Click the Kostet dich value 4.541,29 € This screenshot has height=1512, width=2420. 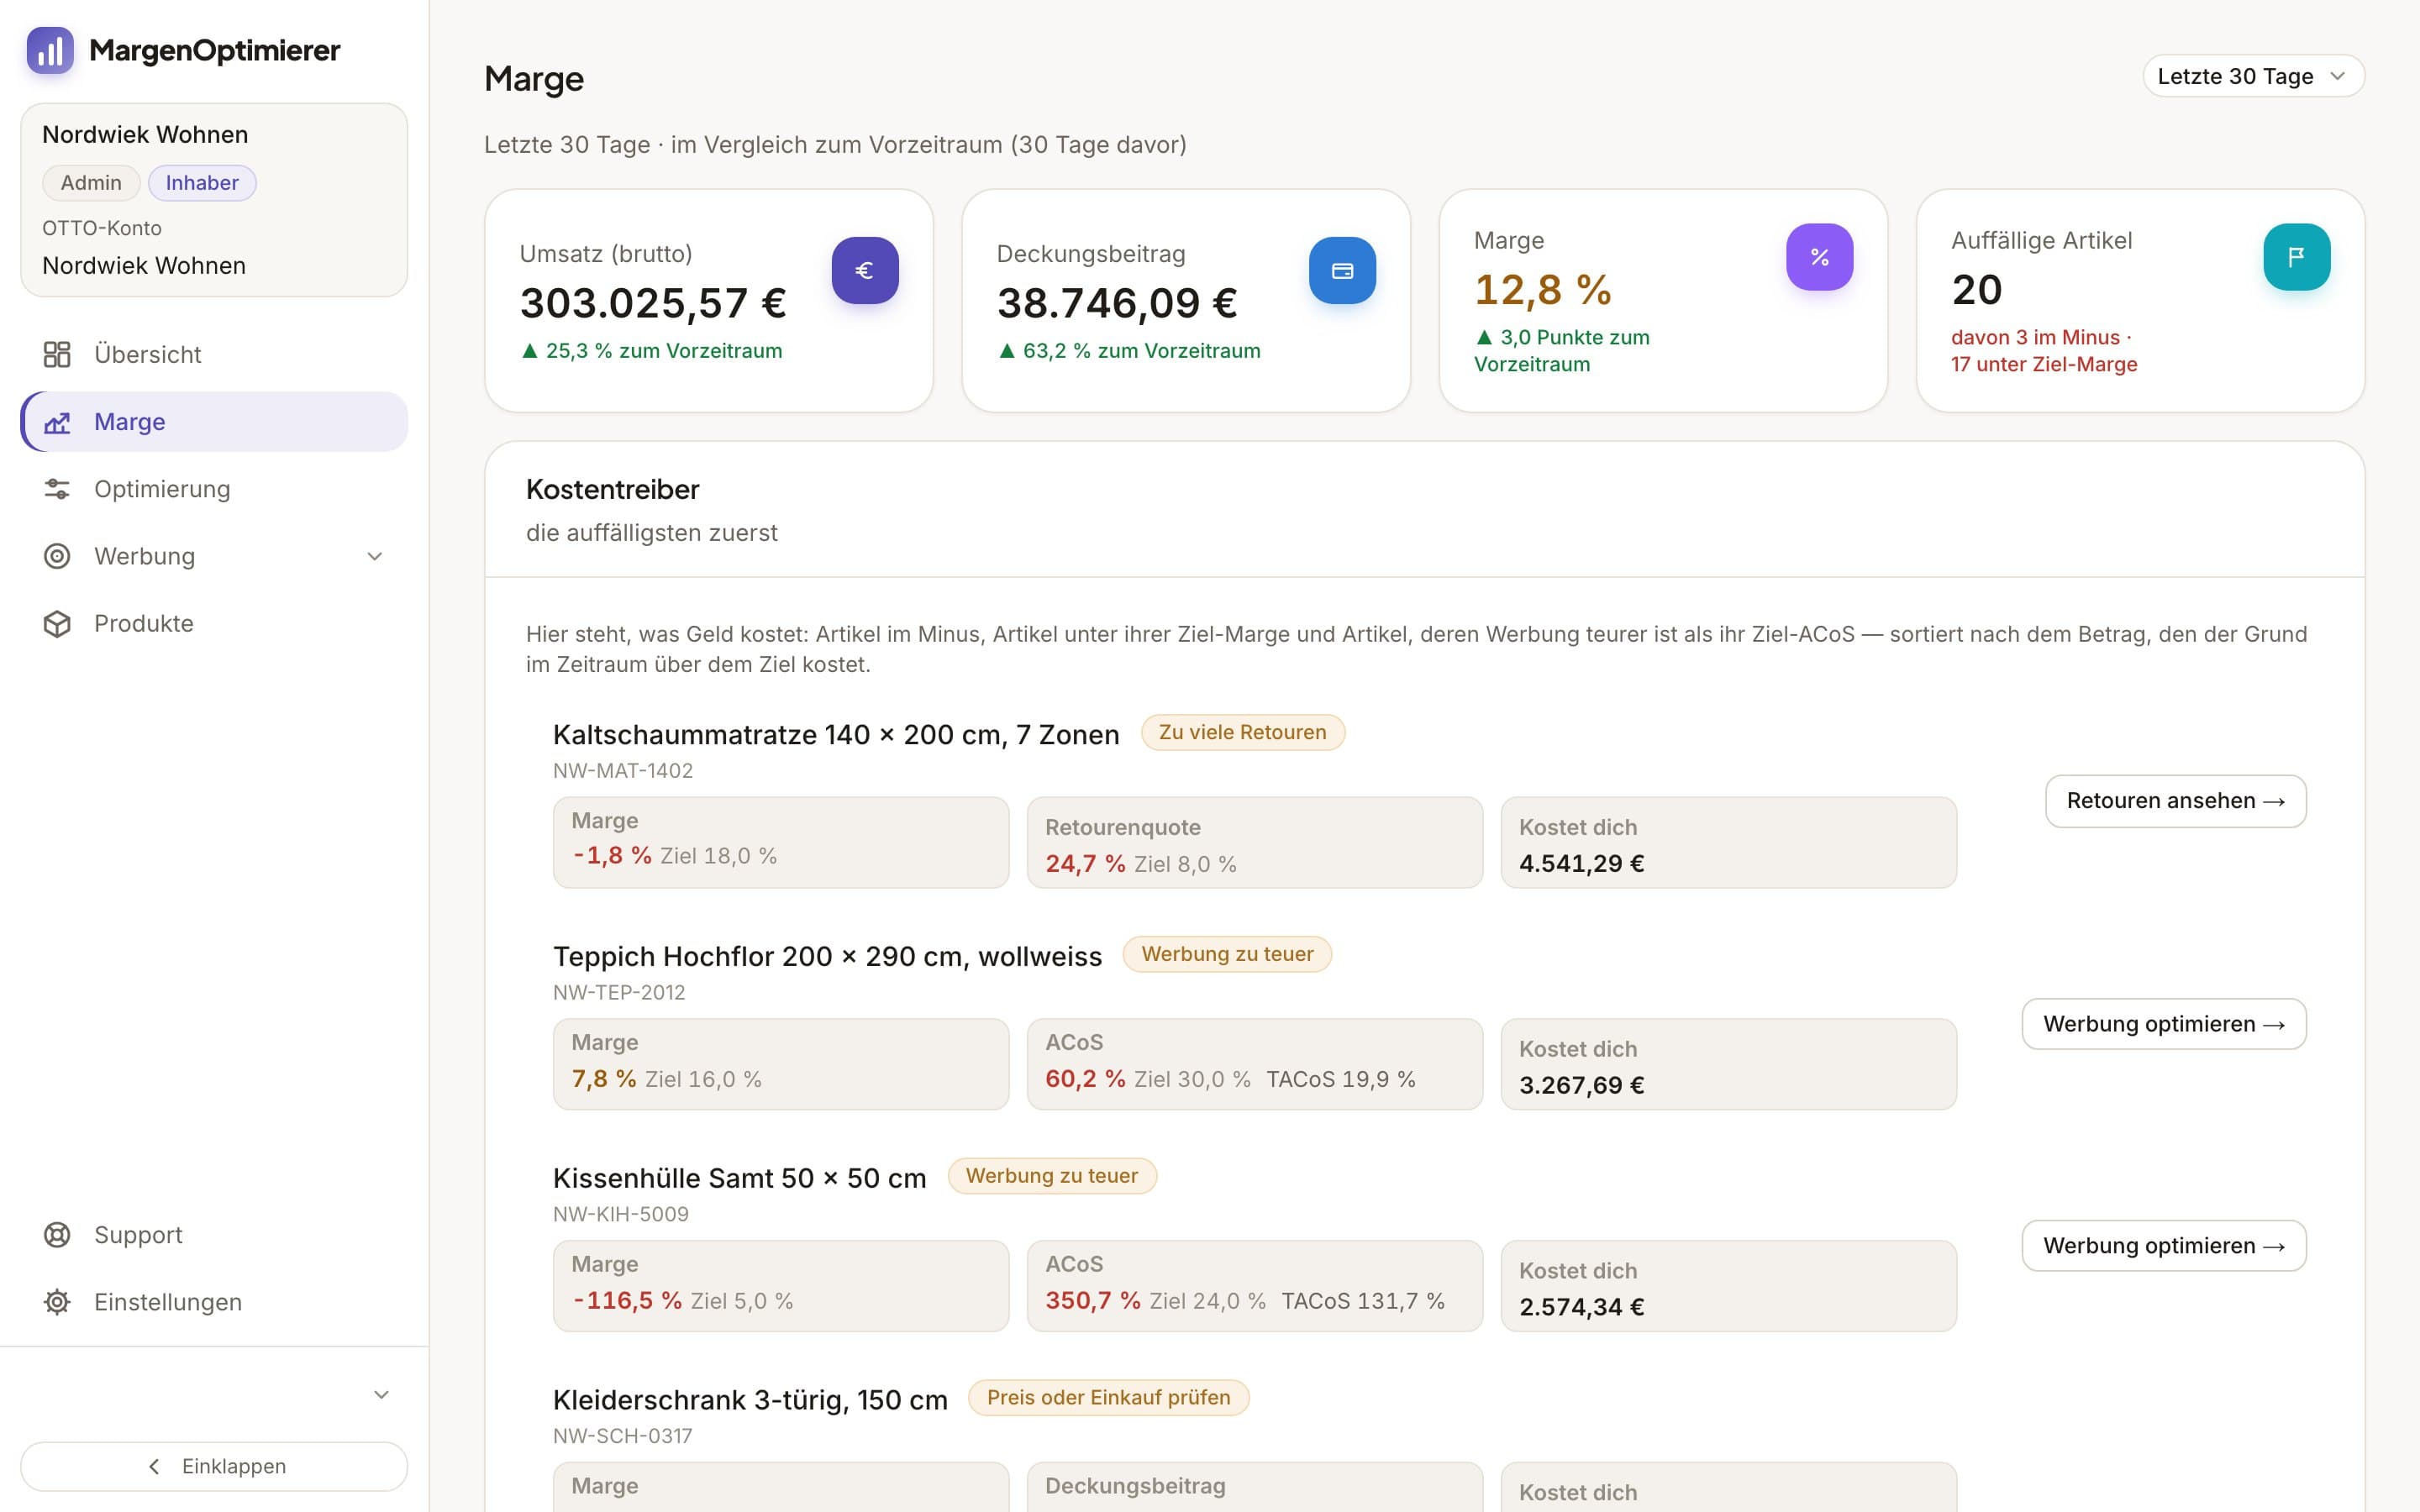(1581, 864)
